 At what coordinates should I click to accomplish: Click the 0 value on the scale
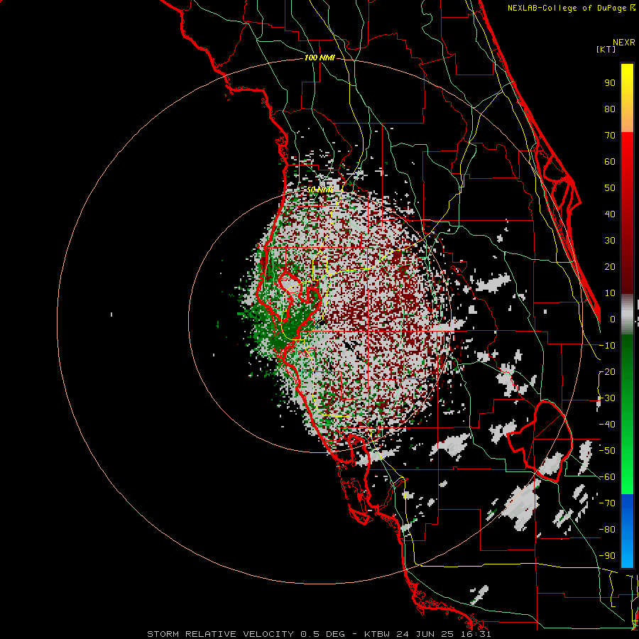pyautogui.click(x=613, y=319)
